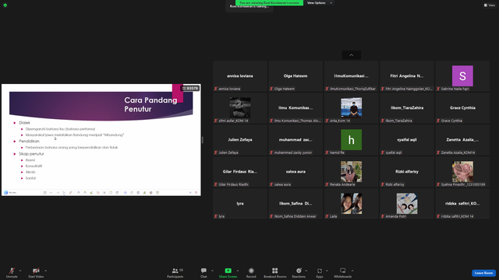Screen dimensions: 499x280
Task: Start video from the Zoom toolbar
Action: click(x=36, y=272)
